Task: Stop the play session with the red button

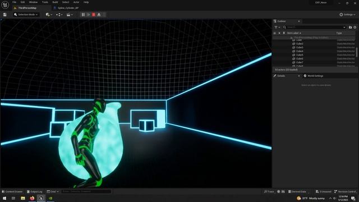Action: [94, 15]
